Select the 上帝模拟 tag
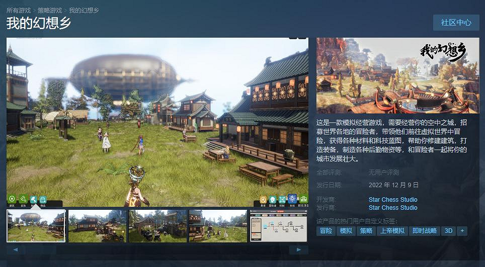The width and height of the screenshot is (485, 267). (392, 230)
